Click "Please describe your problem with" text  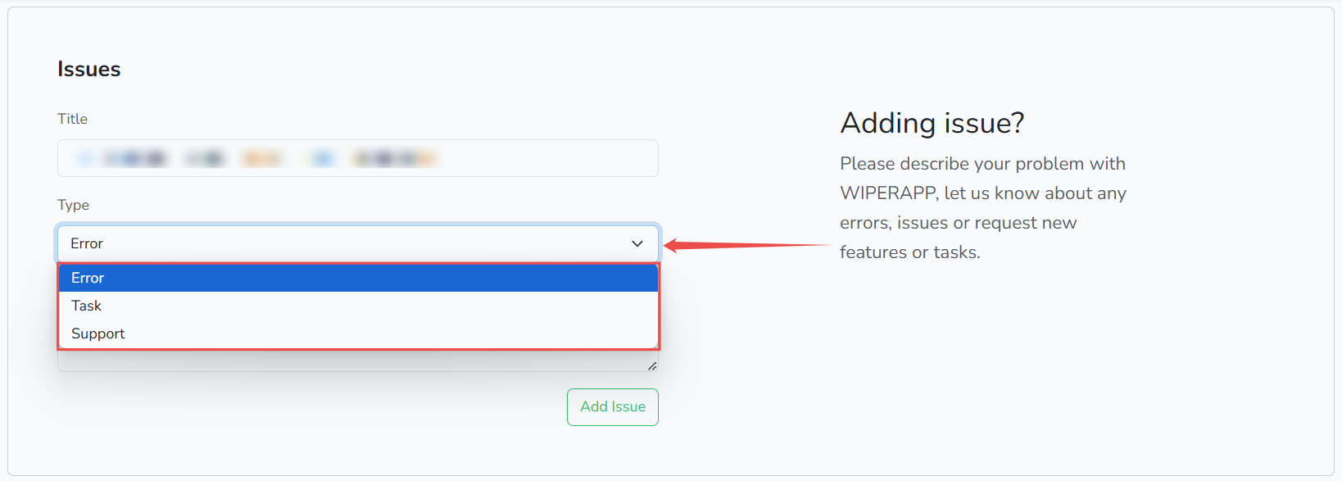pos(982,164)
